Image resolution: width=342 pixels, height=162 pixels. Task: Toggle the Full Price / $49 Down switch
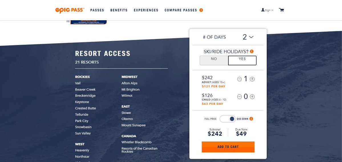(227, 119)
